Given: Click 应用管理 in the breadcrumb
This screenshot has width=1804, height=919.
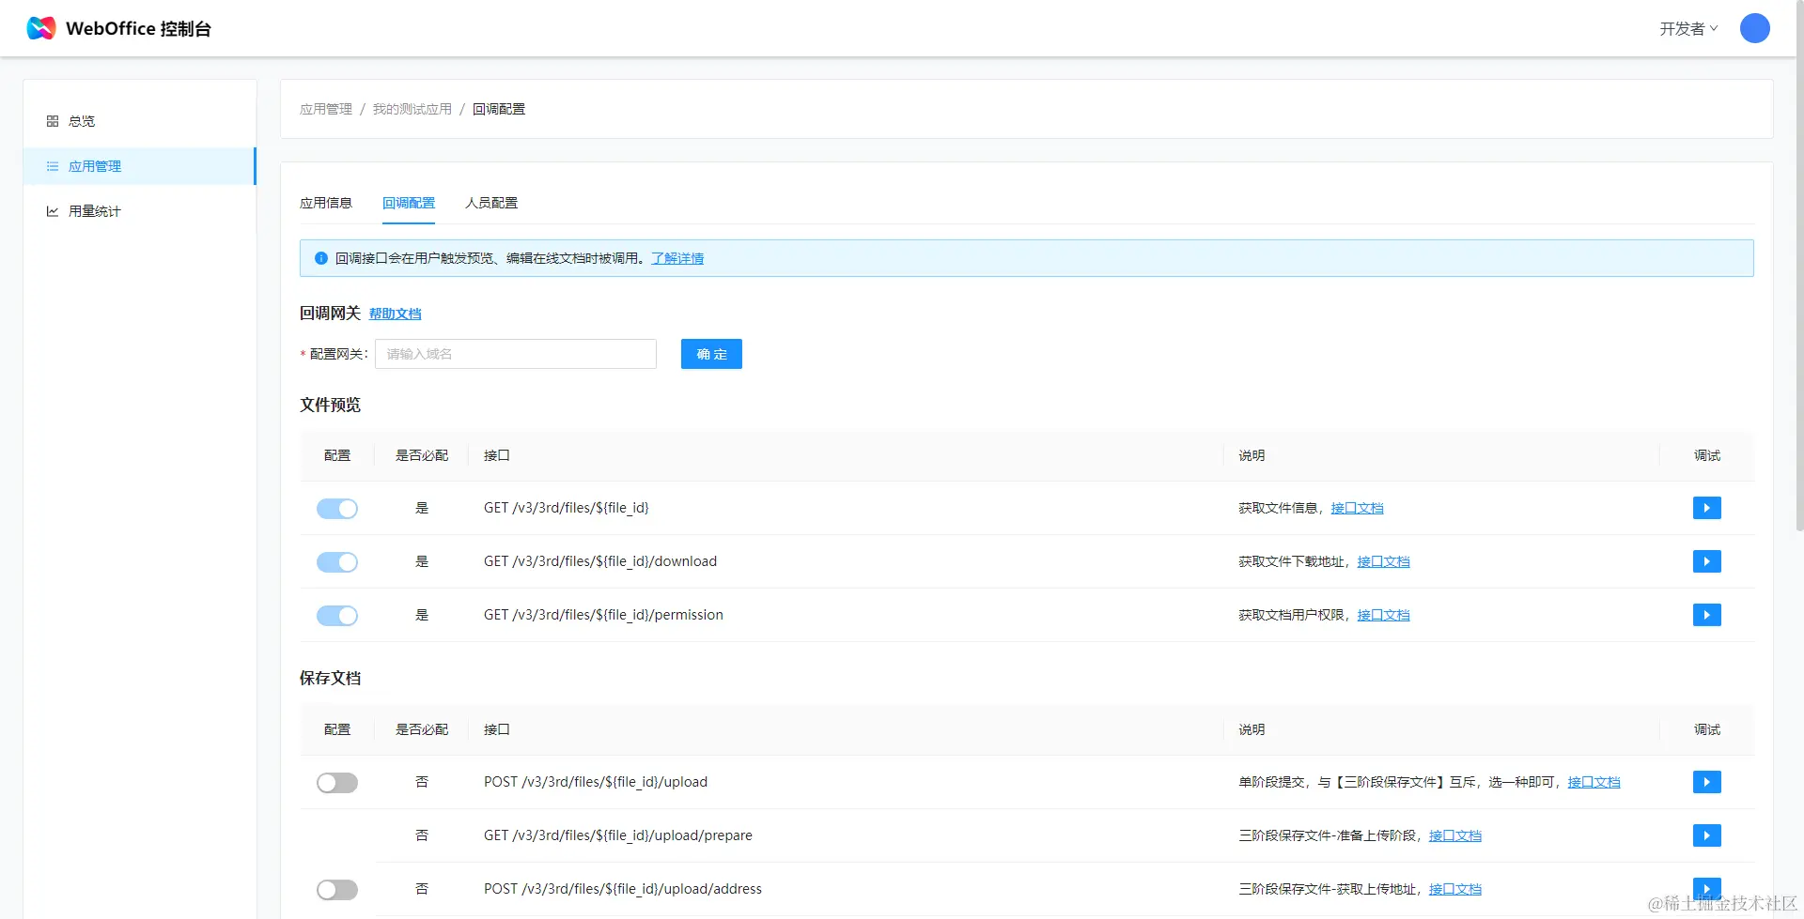Looking at the screenshot, I should (x=326, y=109).
